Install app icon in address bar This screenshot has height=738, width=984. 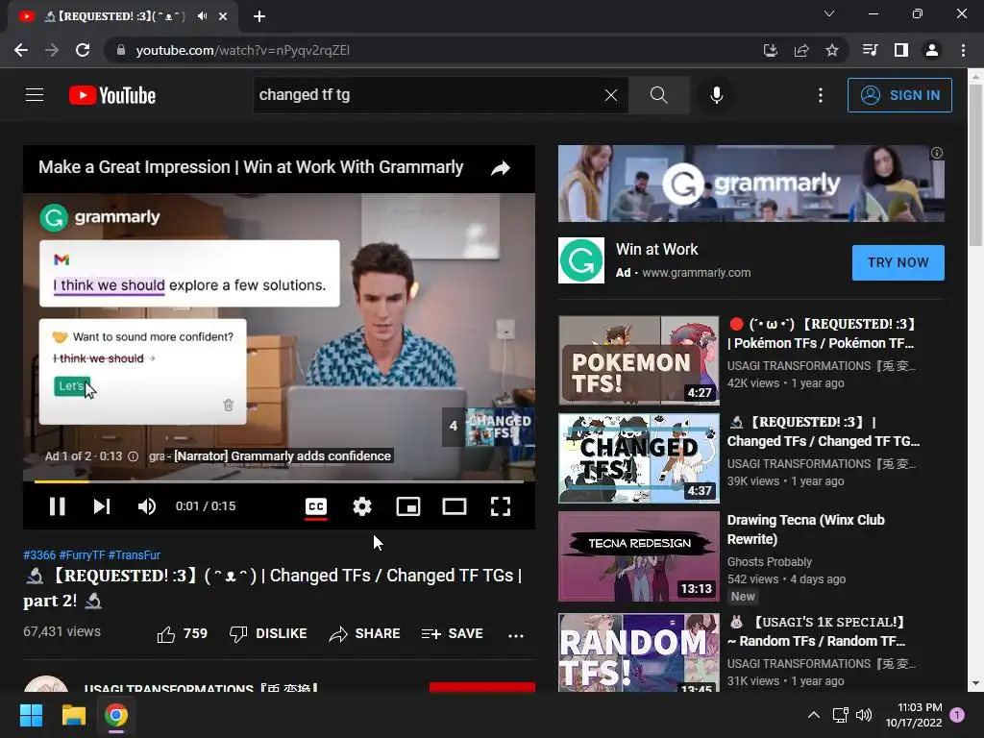pos(770,50)
